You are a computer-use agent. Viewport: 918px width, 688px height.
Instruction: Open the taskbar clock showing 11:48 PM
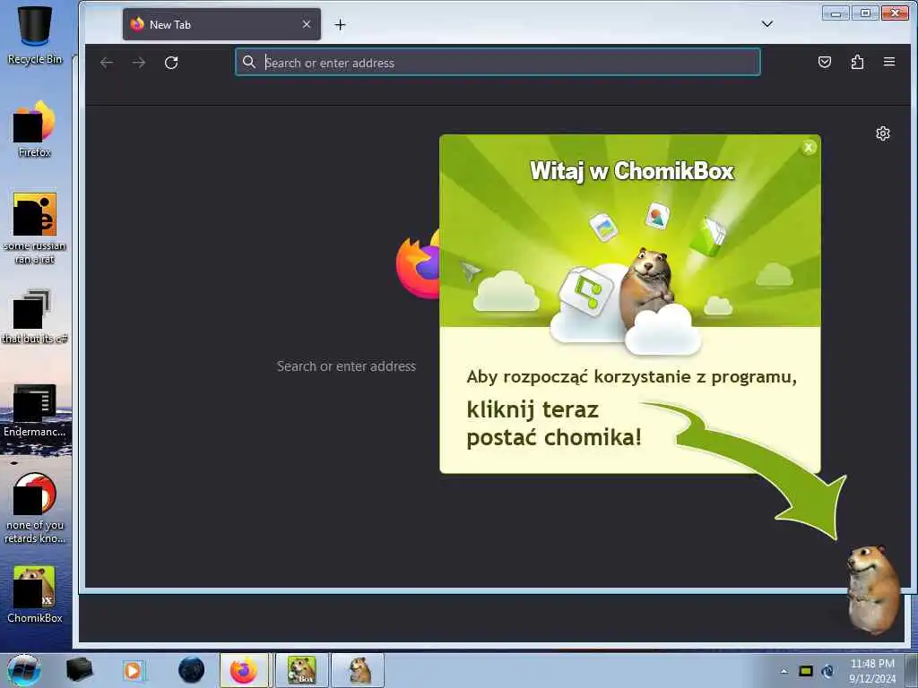pyautogui.click(x=872, y=670)
